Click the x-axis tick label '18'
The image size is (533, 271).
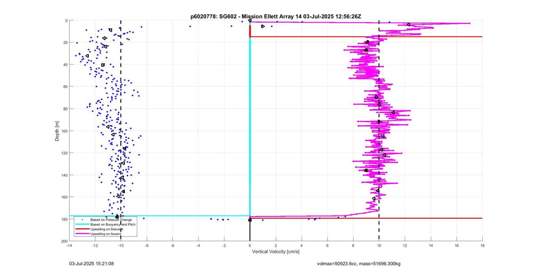[482, 245]
